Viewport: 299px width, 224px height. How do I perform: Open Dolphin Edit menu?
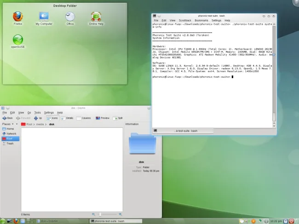pyautogui.click(x=12, y=113)
